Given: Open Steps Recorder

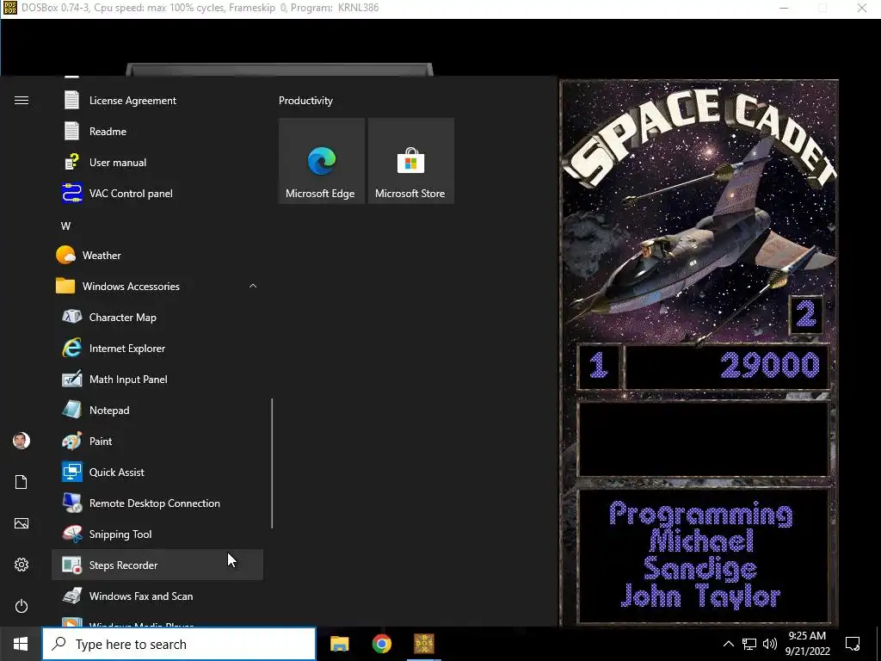Looking at the screenshot, I should pyautogui.click(x=157, y=565).
